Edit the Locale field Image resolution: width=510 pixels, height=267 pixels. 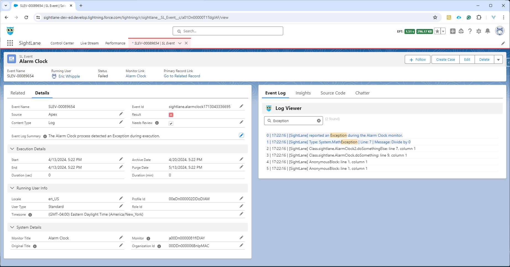tap(121, 198)
